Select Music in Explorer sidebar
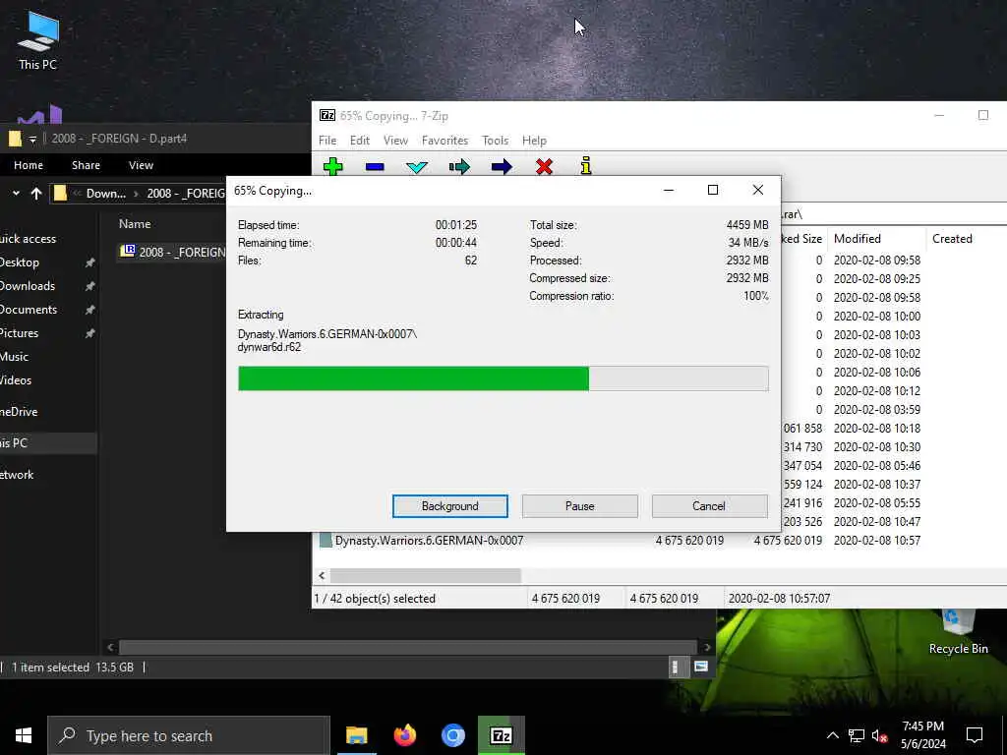 point(14,356)
